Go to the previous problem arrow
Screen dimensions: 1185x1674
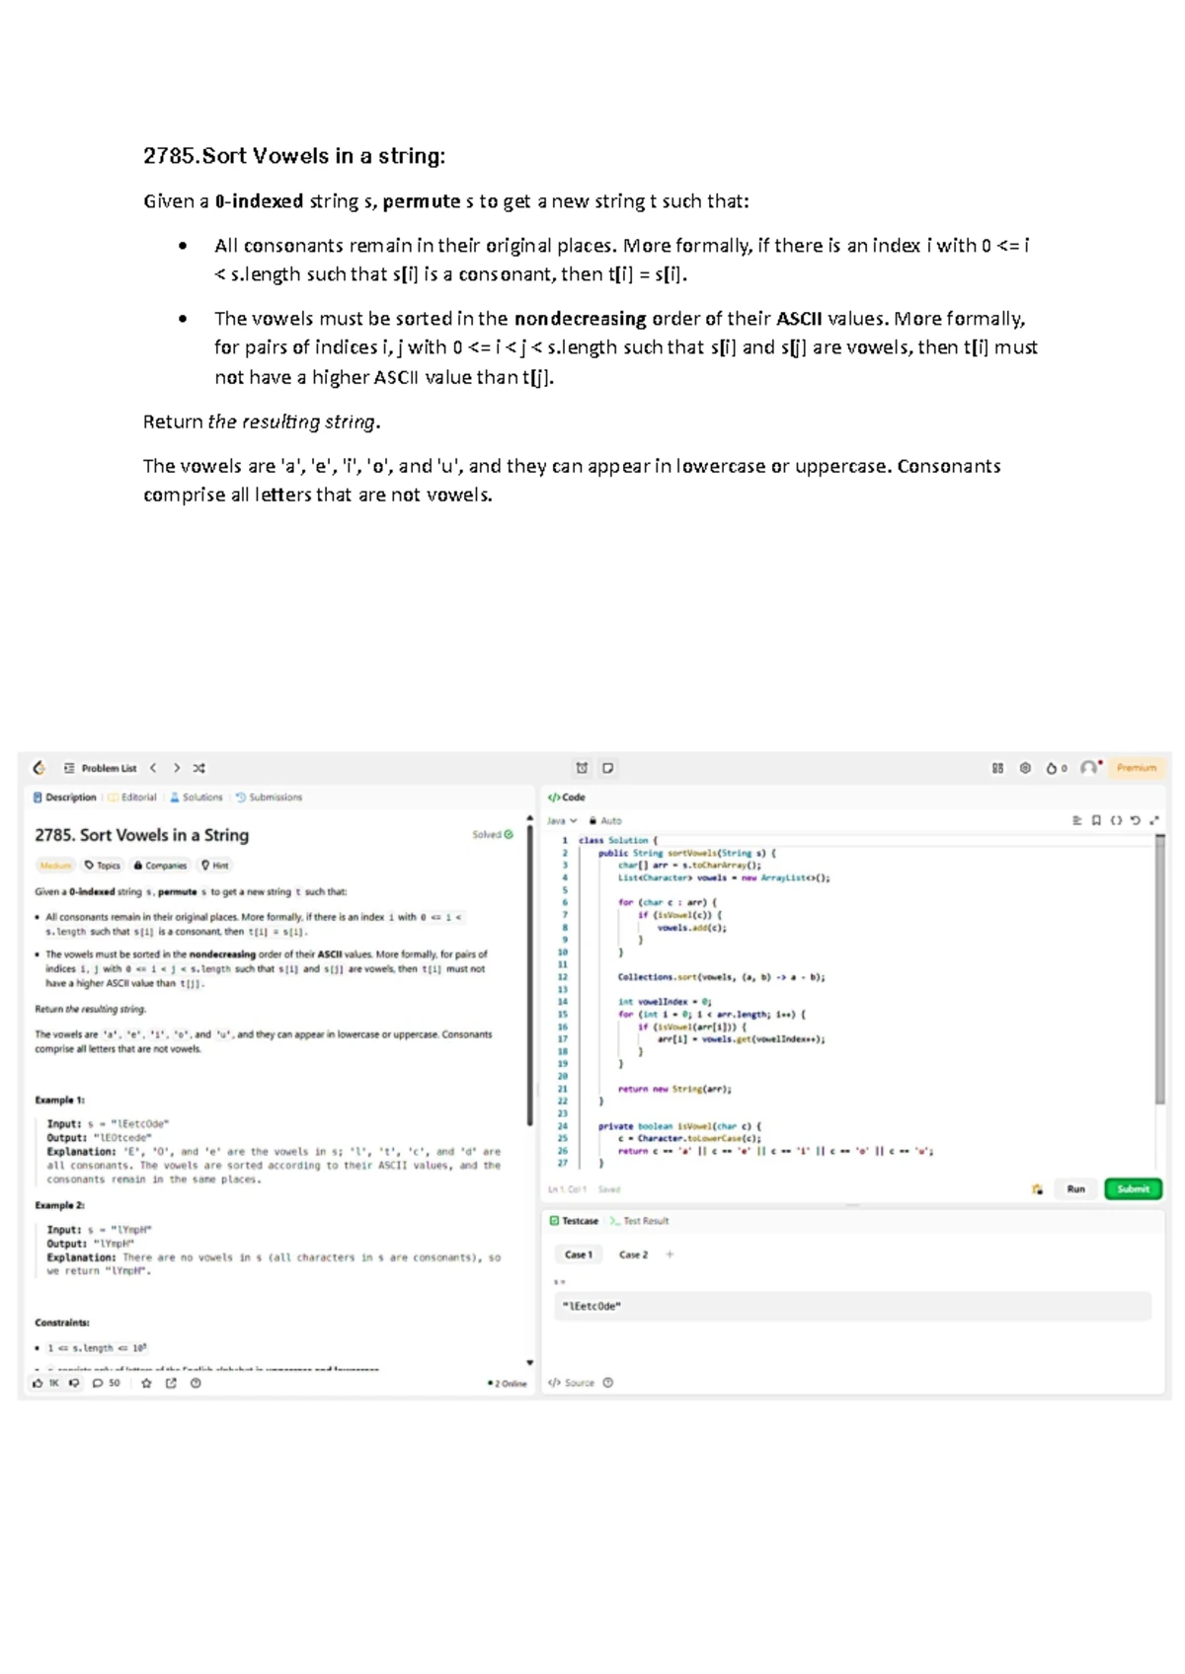(x=153, y=768)
